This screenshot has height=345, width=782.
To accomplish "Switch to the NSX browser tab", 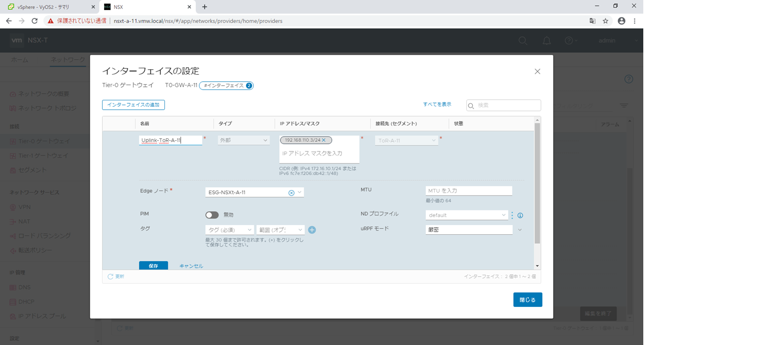I will pyautogui.click(x=147, y=7).
